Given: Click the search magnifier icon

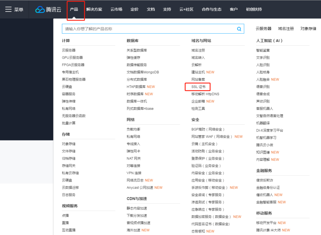Looking at the screenshot, I should (x=239, y=29).
